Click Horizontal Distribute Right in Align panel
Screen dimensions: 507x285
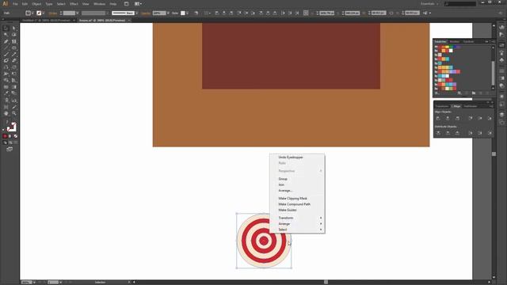490,133
